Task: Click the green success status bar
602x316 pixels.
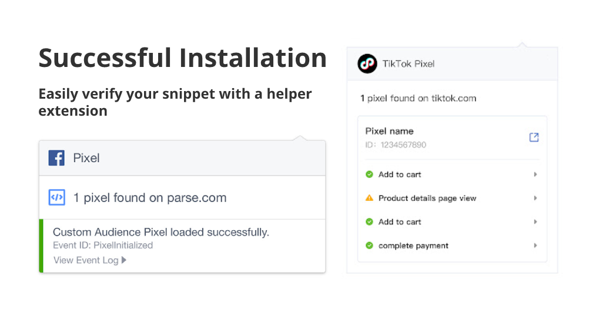Action: (x=41, y=246)
